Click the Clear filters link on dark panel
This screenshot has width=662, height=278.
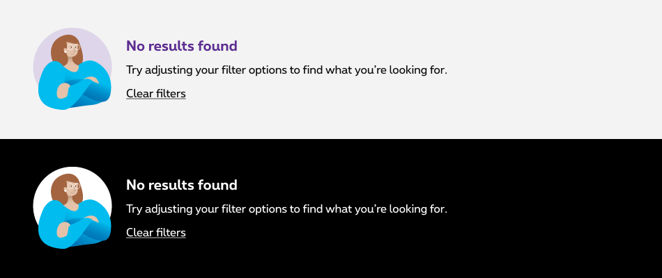pos(155,232)
